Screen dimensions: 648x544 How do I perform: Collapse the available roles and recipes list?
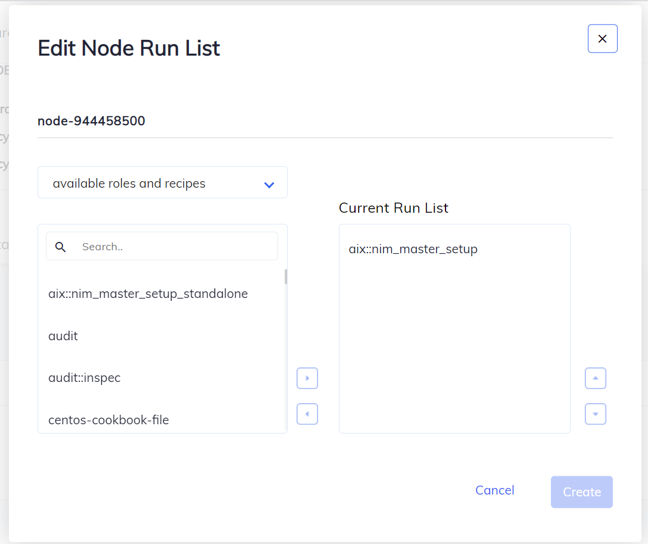point(162,183)
